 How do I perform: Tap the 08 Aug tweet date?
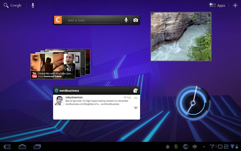[127, 97]
